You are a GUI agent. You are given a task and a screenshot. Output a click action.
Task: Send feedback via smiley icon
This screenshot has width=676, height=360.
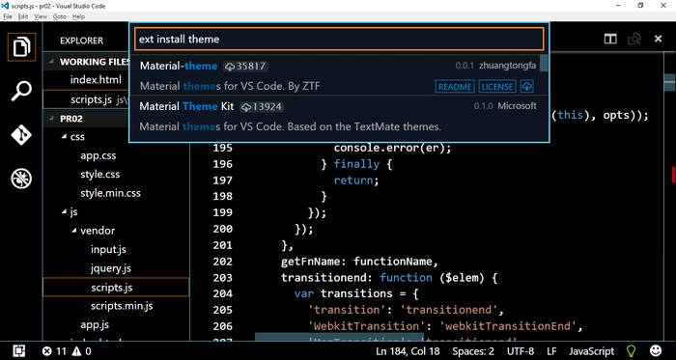(656, 350)
